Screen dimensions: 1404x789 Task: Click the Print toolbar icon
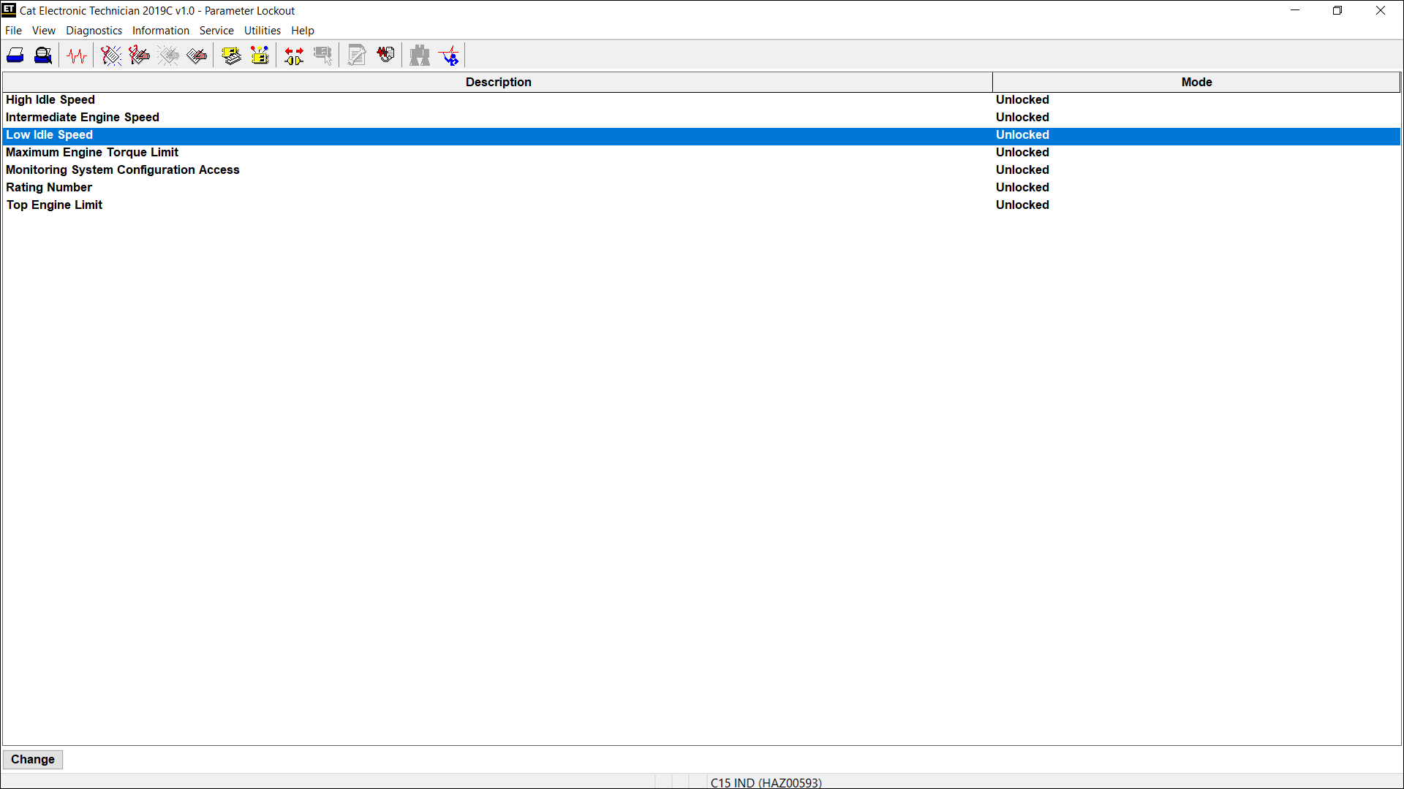[x=15, y=56]
